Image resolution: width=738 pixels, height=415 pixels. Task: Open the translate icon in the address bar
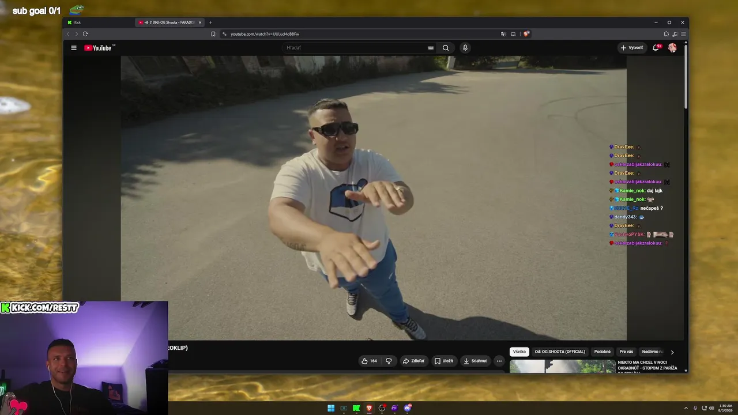[503, 34]
